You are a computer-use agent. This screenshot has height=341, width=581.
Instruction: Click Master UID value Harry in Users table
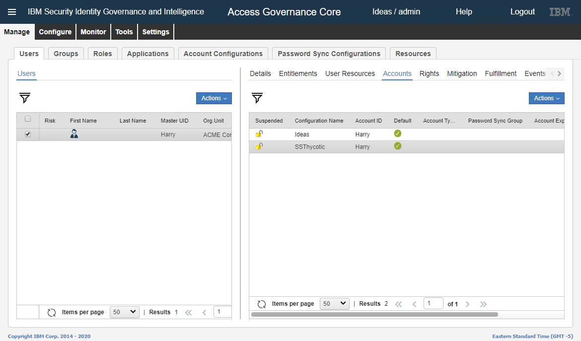point(168,135)
